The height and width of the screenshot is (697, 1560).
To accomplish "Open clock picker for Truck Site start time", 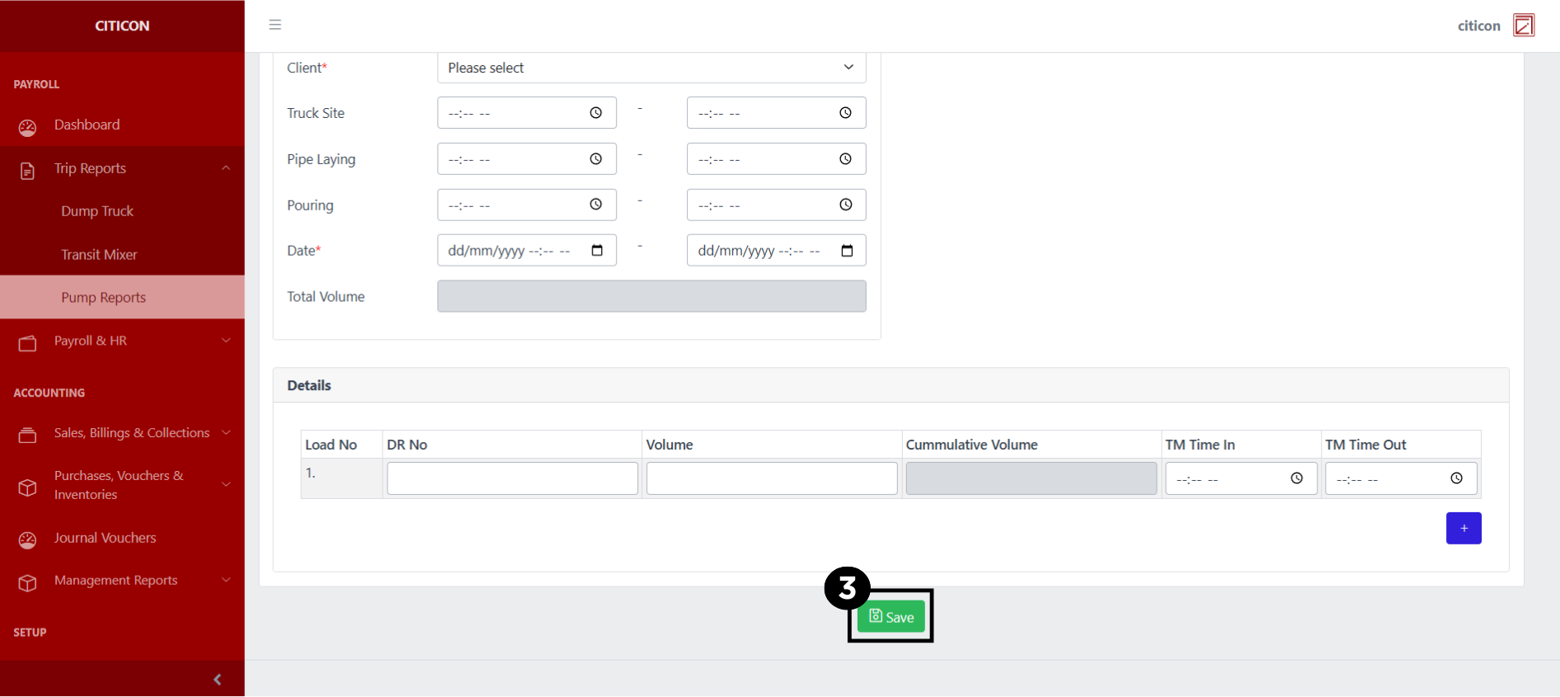I will point(595,113).
